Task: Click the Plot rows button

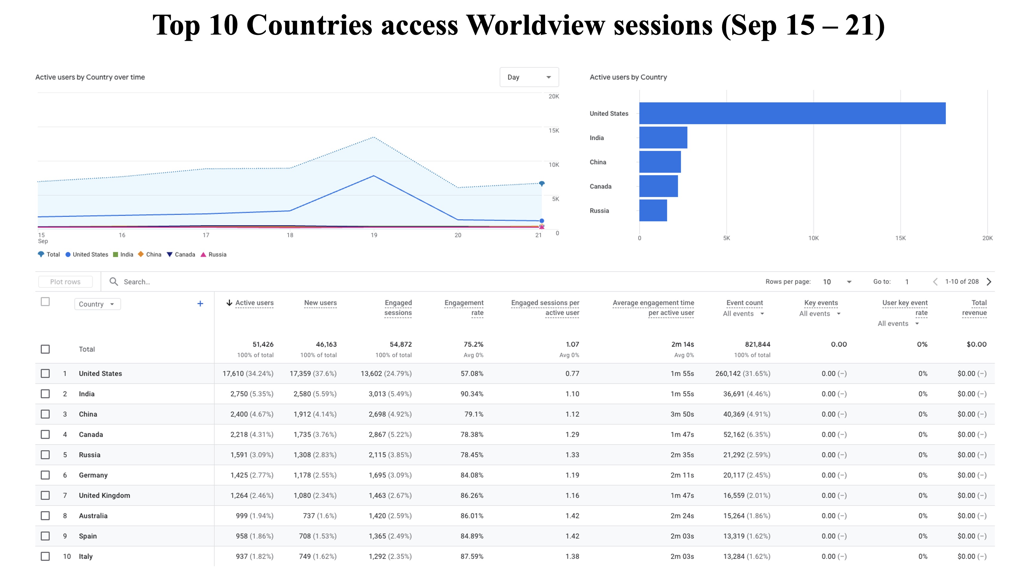Action: pyautogui.click(x=65, y=282)
